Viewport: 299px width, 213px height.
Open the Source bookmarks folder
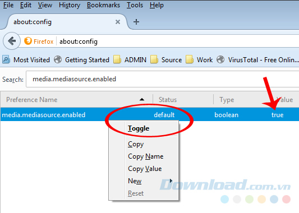(166, 60)
